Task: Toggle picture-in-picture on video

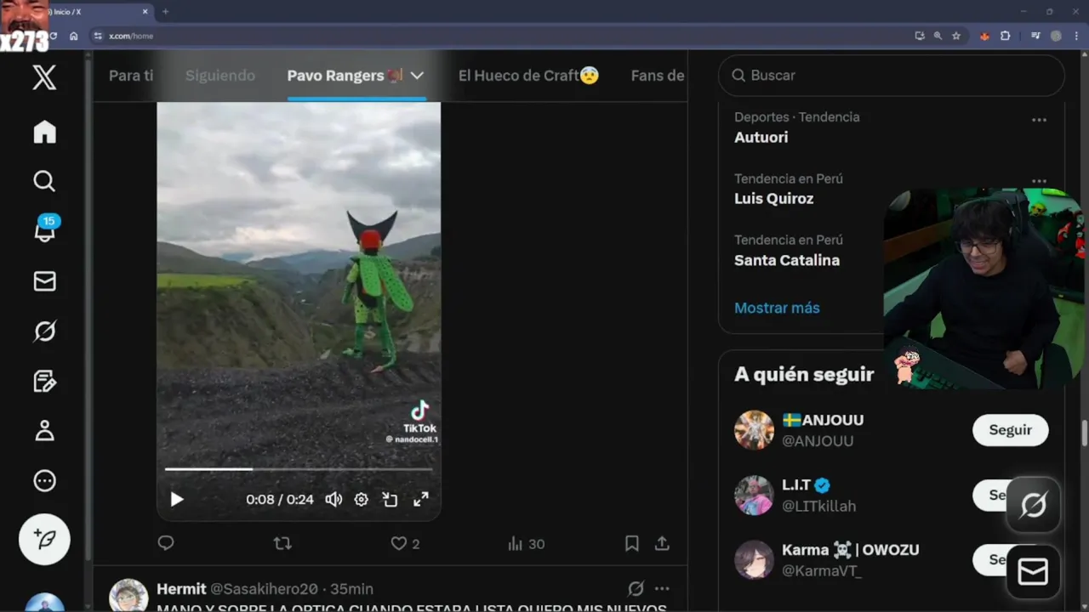Action: pos(390,500)
